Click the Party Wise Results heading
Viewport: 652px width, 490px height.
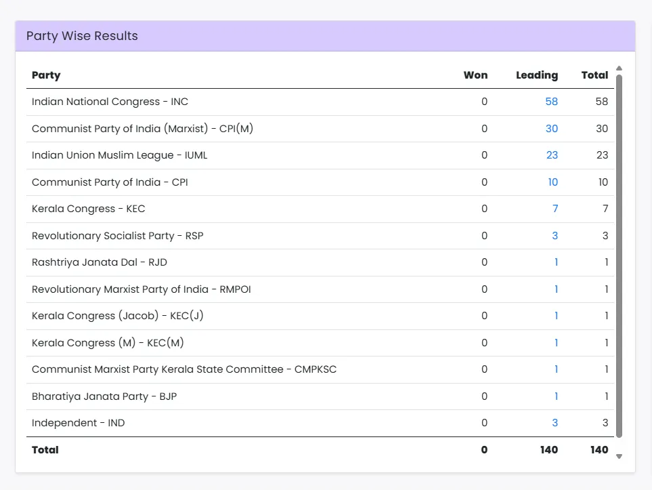pyautogui.click(x=82, y=36)
